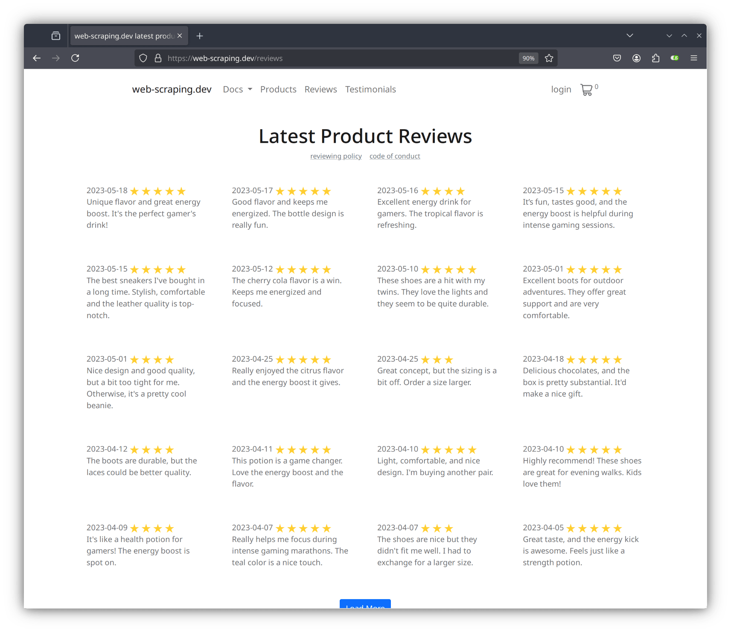
Task: Open the list-all-tabs chevron
Action: pyautogui.click(x=630, y=35)
